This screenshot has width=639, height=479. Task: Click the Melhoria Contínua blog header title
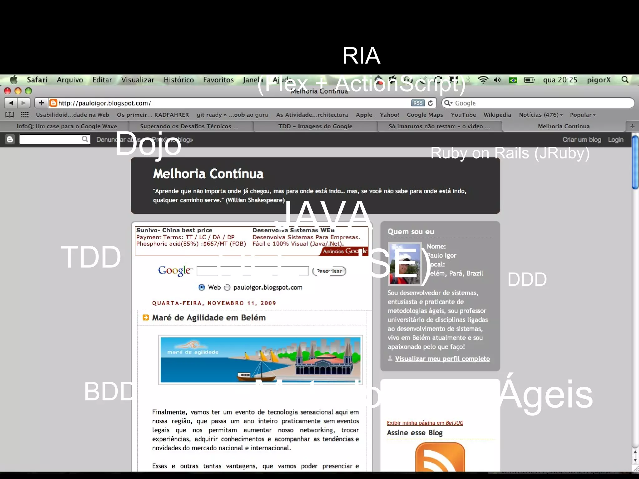[x=208, y=174]
